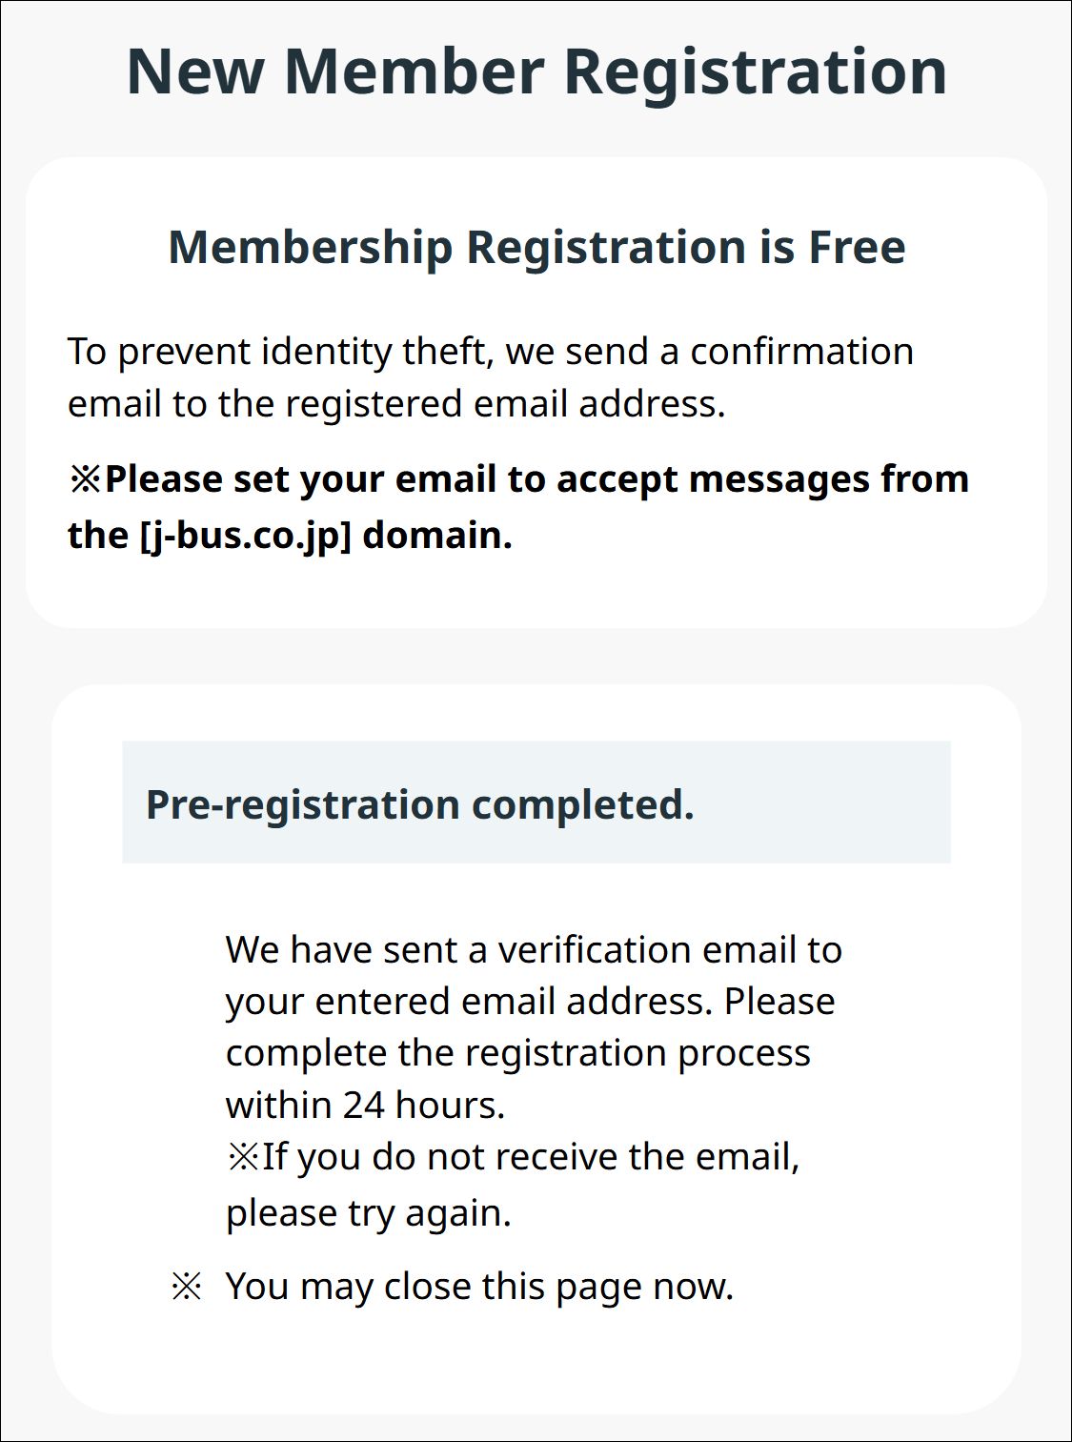The height and width of the screenshot is (1442, 1072).
Task: Click the 'within 24 hours' line
Action: click(365, 1105)
